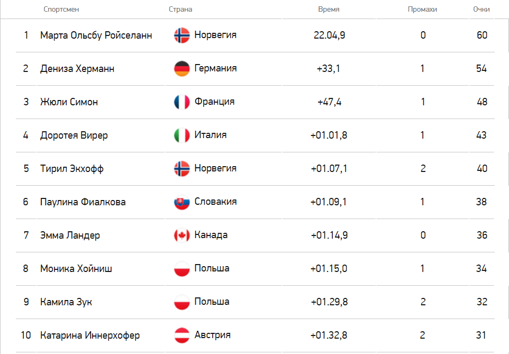Click the Промахи column header
The width and height of the screenshot is (509, 354).
(x=422, y=10)
